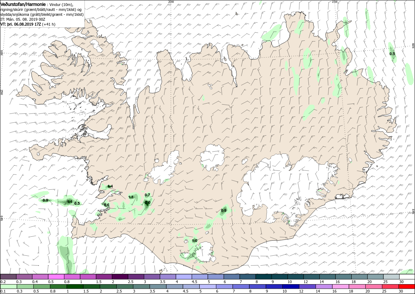Click the valid time 'VT: þri. 06.08.2019 17Z (+41 h)'
The image size is (415, 294).
click(x=28, y=24)
